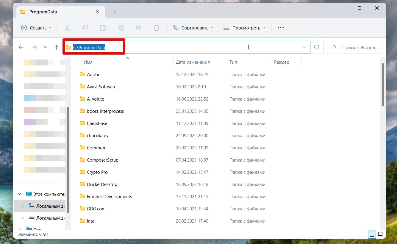397x244 pixels.
Task: Go forward with the right arrow
Action: pyautogui.click(x=34, y=47)
